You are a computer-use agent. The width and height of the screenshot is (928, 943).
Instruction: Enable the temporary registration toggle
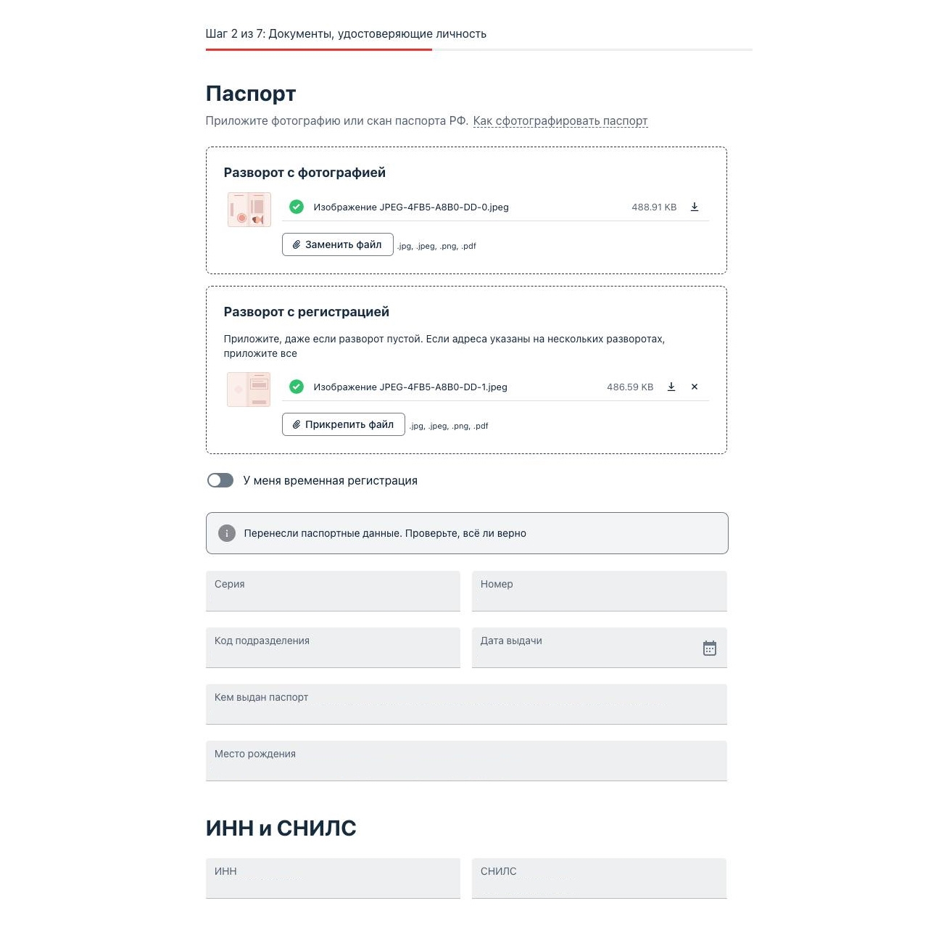(220, 480)
